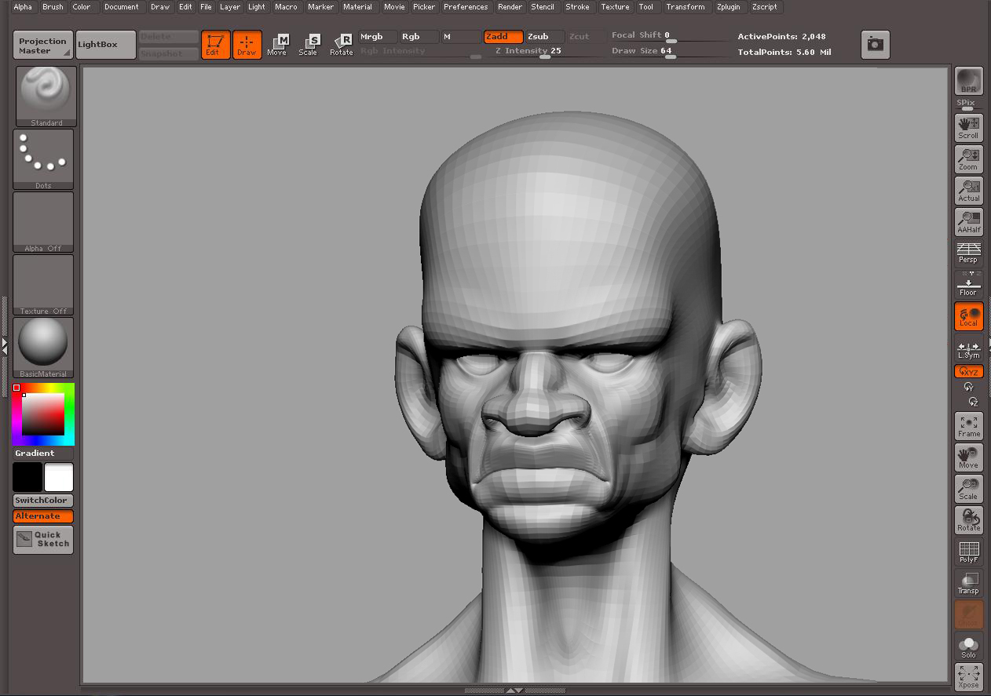Toggle PolyF wireframe display
This screenshot has height=696, width=991.
(x=968, y=552)
